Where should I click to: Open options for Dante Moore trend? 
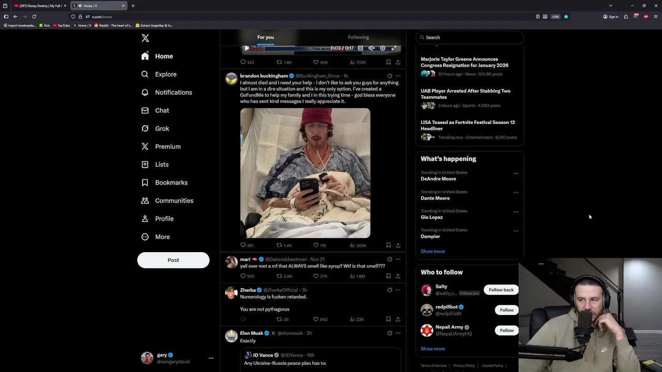(516, 193)
